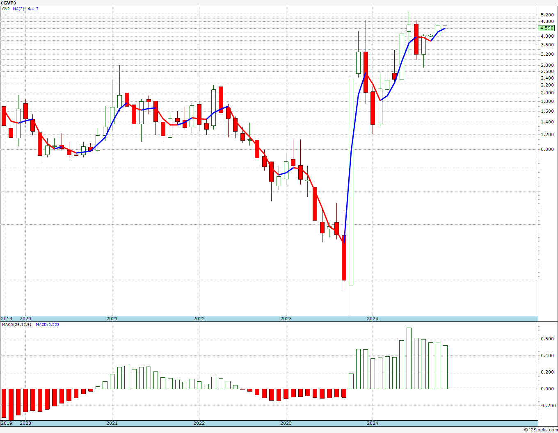The height and width of the screenshot is (433, 558).
Task: Click the 5.200 price axis label
Action: (x=547, y=15)
